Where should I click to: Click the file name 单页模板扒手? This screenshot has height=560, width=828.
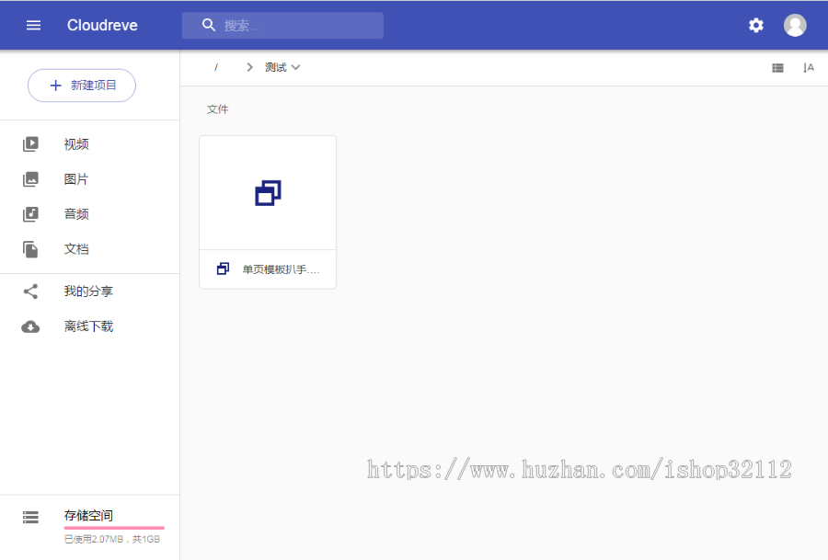pyautogui.click(x=281, y=269)
